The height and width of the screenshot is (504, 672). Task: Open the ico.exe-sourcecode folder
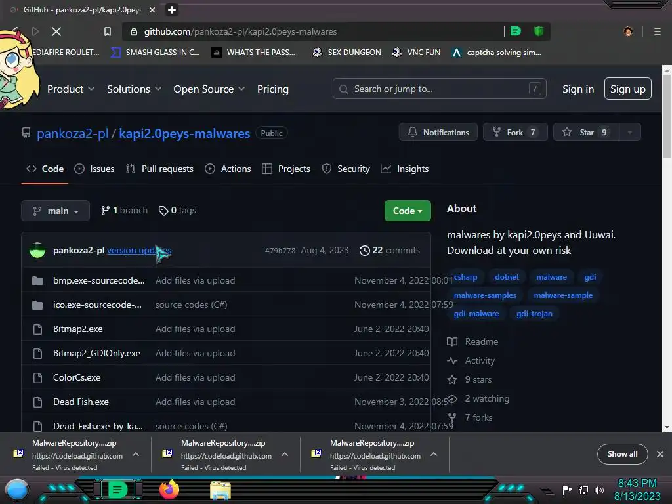(97, 304)
